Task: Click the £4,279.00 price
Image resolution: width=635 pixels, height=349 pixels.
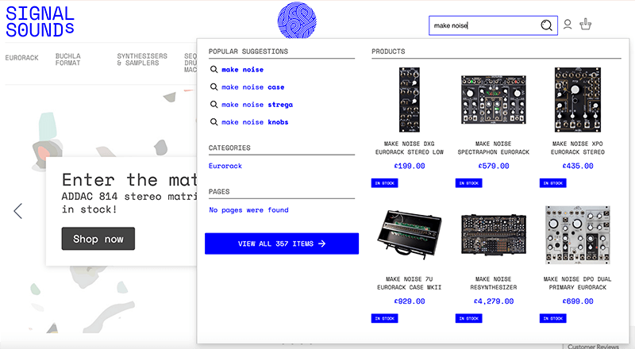Action: (x=494, y=301)
